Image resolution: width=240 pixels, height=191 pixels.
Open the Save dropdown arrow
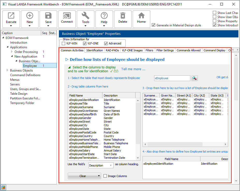(48, 26)
